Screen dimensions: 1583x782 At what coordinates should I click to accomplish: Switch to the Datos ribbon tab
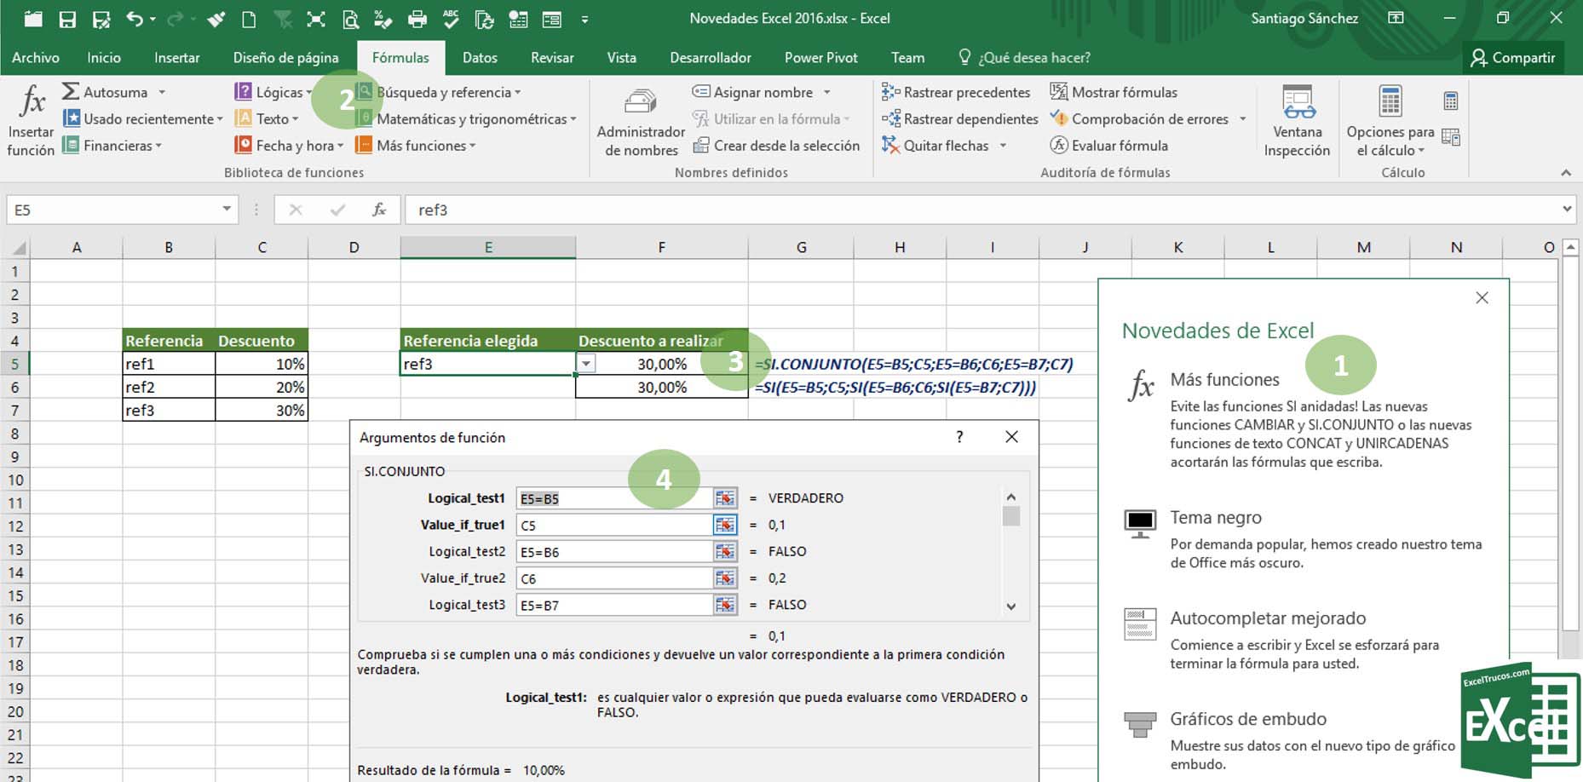(480, 57)
